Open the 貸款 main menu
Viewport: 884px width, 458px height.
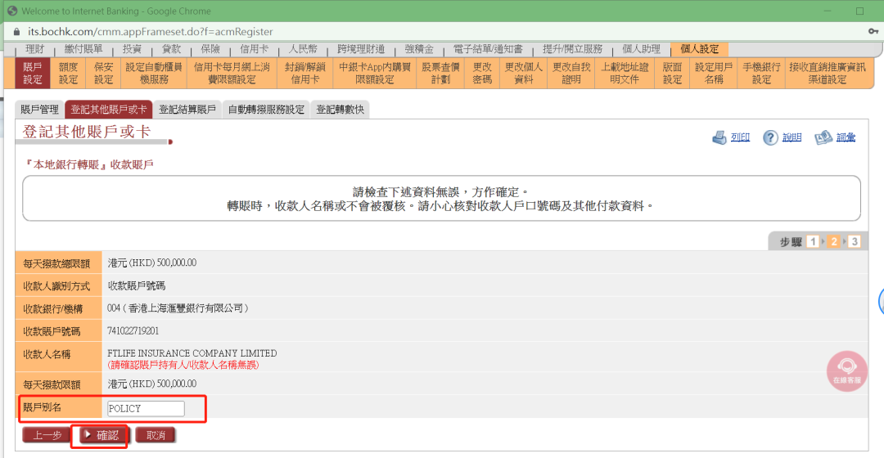171,49
